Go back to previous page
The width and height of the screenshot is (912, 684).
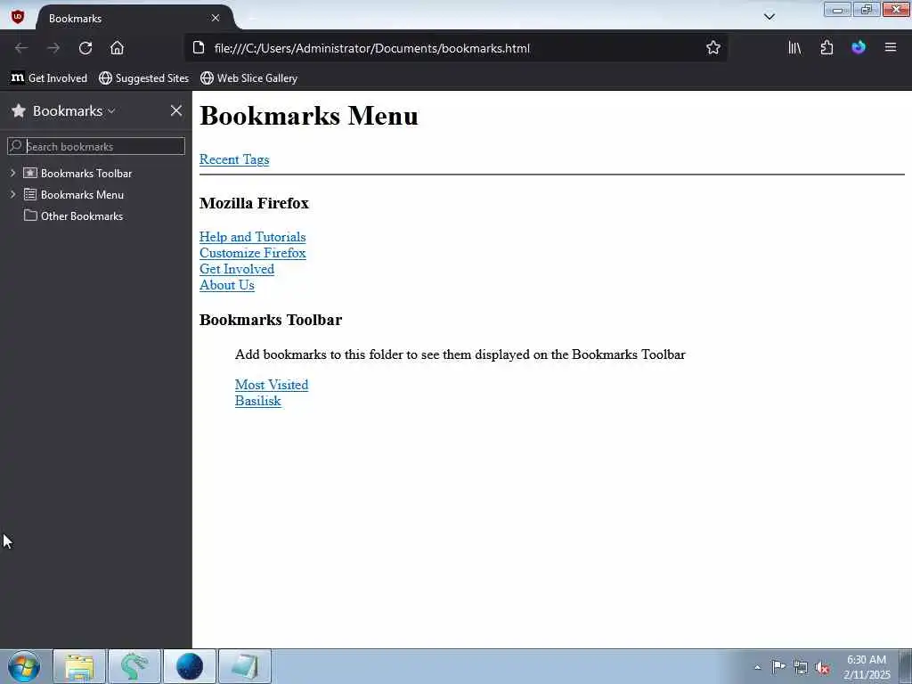21,48
